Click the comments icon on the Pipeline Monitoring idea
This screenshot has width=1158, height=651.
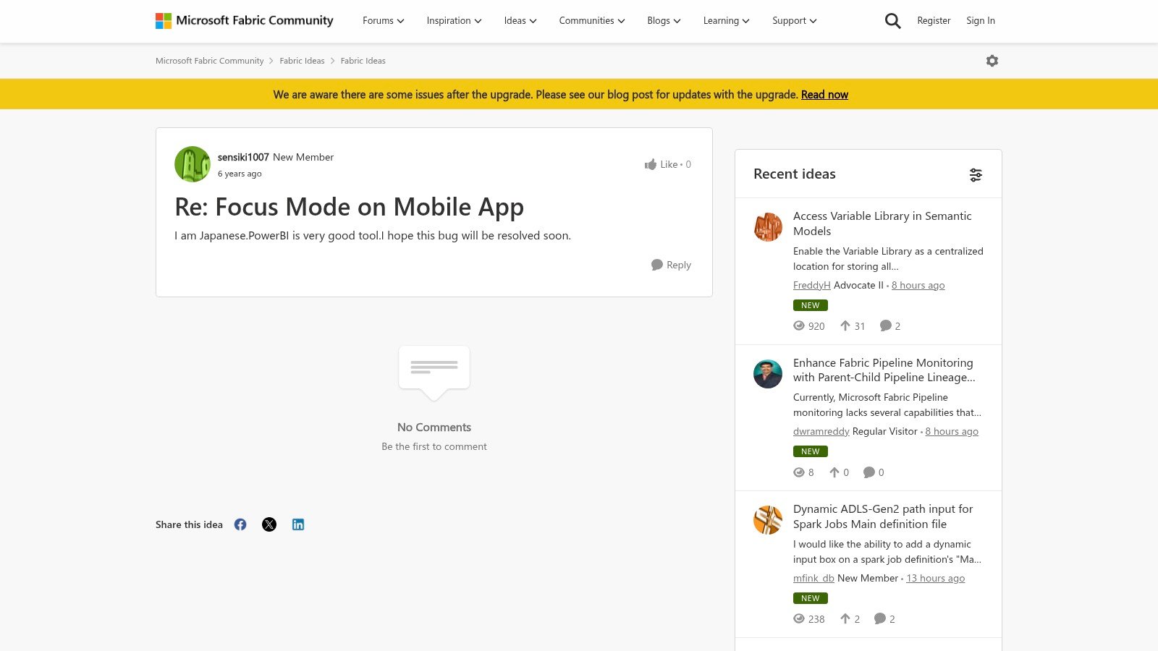(x=869, y=472)
